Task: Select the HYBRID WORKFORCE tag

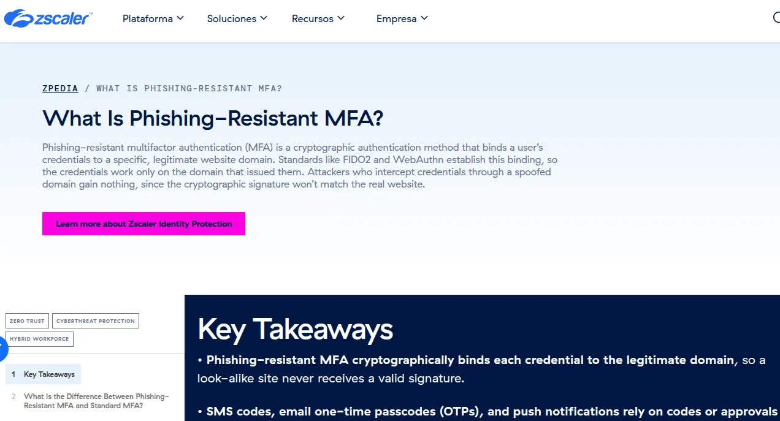Action: (x=39, y=339)
